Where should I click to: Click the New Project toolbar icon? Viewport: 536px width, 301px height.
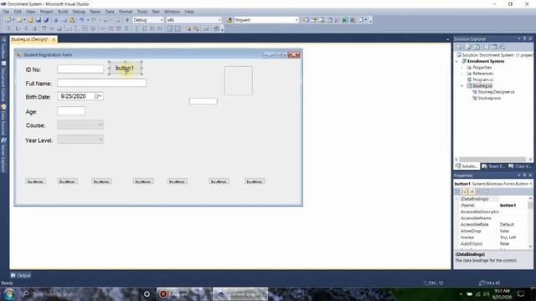pos(8,20)
